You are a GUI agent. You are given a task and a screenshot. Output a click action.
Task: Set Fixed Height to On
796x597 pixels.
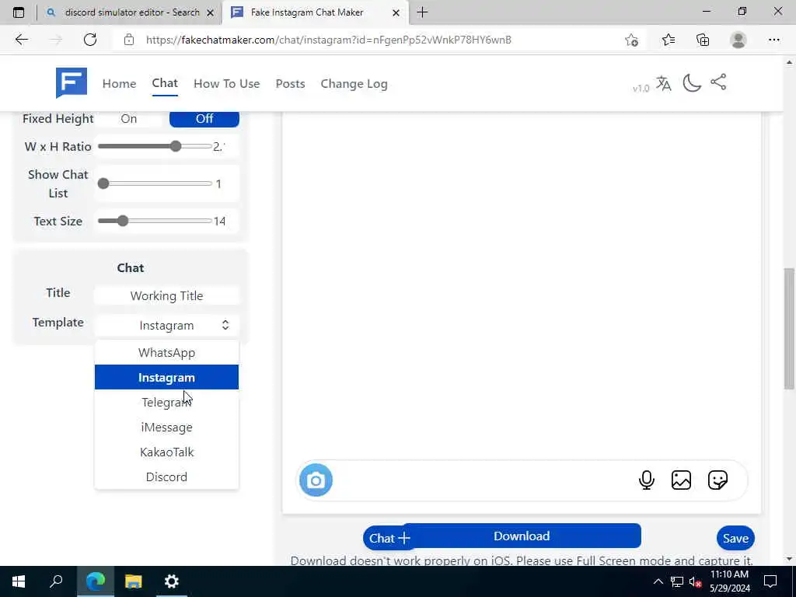[x=129, y=118]
